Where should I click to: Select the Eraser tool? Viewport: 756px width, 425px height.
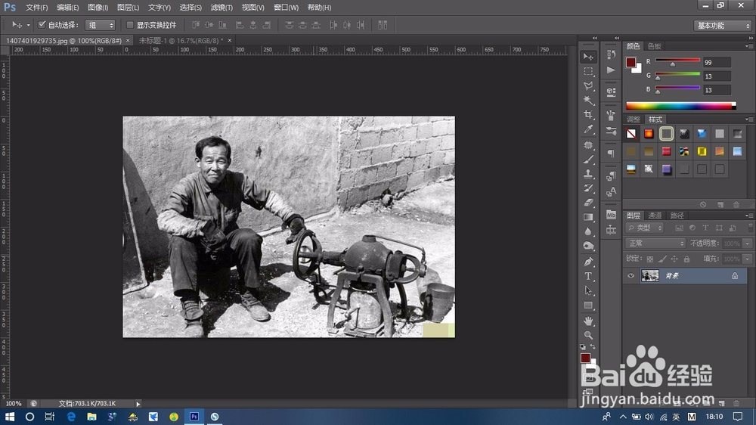coord(588,203)
